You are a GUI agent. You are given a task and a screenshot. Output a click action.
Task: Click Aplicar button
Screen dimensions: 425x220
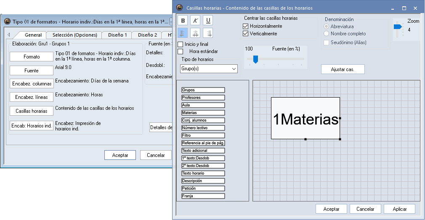399,209
